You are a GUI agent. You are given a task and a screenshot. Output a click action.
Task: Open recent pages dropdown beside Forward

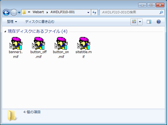[19, 13]
